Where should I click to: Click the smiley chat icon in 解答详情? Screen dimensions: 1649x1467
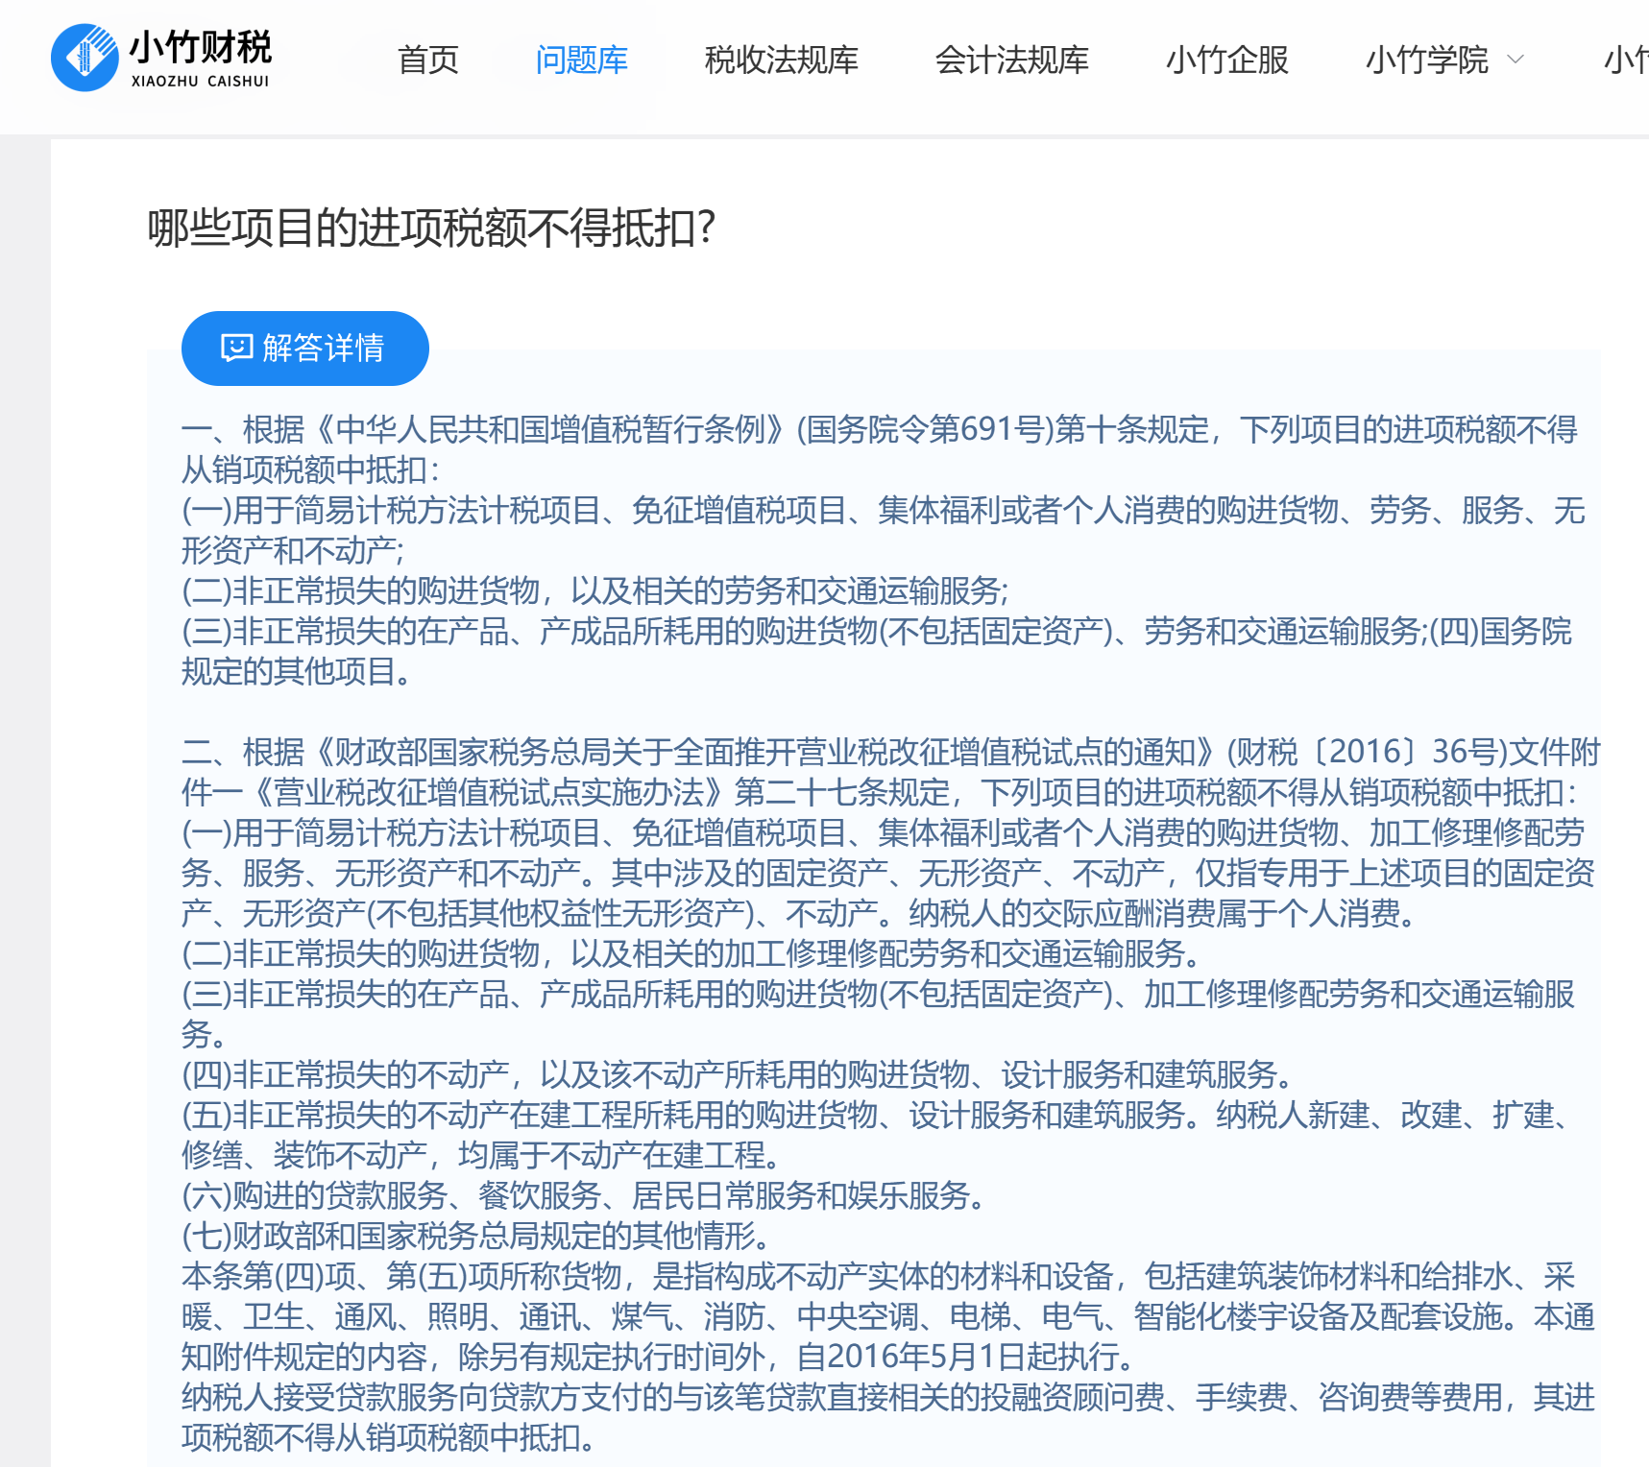(x=236, y=348)
